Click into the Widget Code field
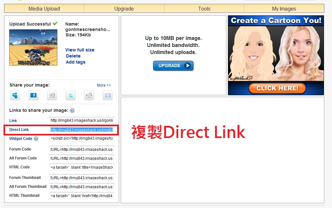This screenshot has height=208, width=332. [82, 138]
